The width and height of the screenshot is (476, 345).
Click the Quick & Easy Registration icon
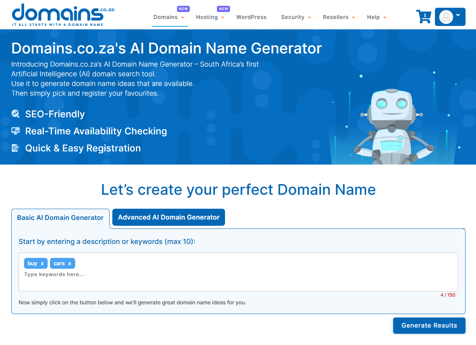[x=15, y=148]
